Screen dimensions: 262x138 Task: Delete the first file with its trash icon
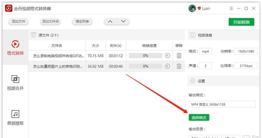179,56
